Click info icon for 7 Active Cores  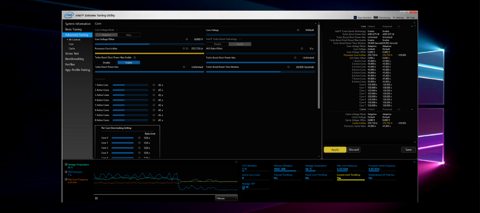pos(154,115)
